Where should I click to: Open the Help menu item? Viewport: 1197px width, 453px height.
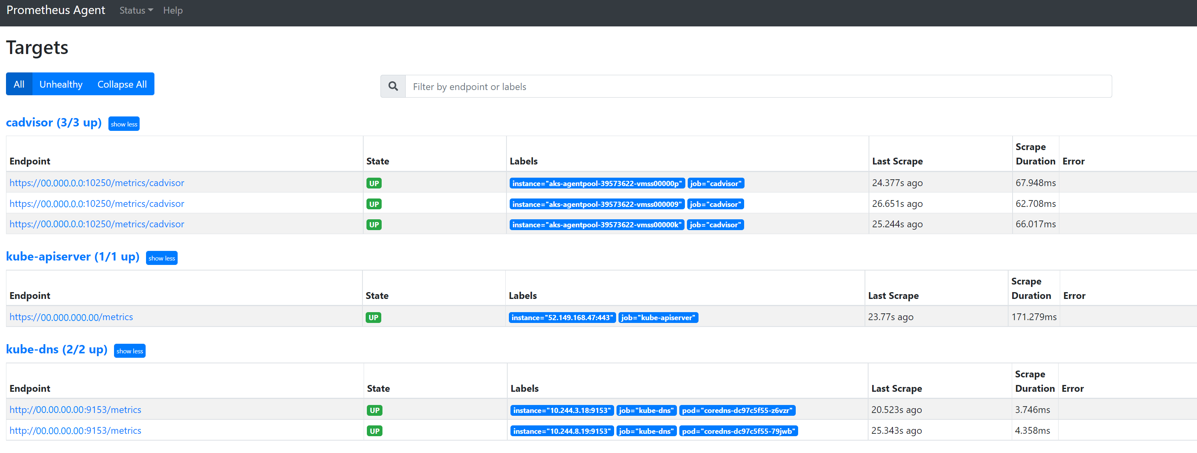(172, 10)
